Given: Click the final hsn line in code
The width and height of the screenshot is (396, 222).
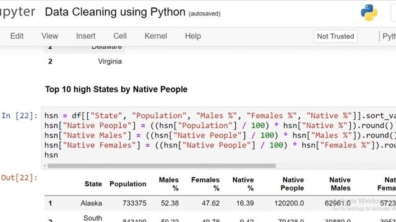Looking at the screenshot, I should coord(51,155).
